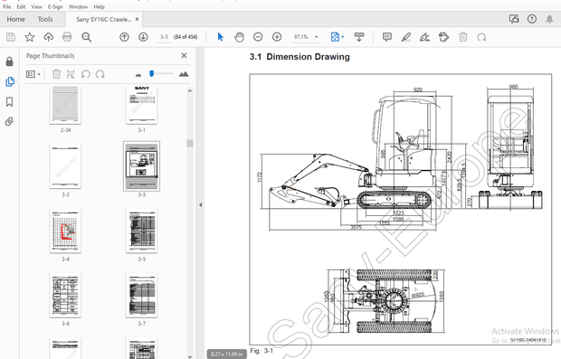Open the E-Sign menu
561x359 pixels.
[x=55, y=6]
